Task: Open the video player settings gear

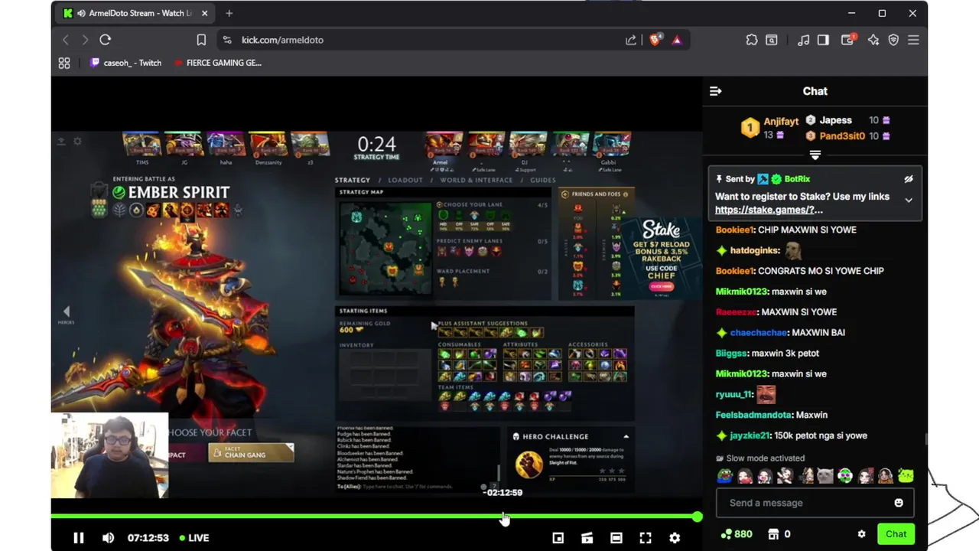Action: point(675,538)
